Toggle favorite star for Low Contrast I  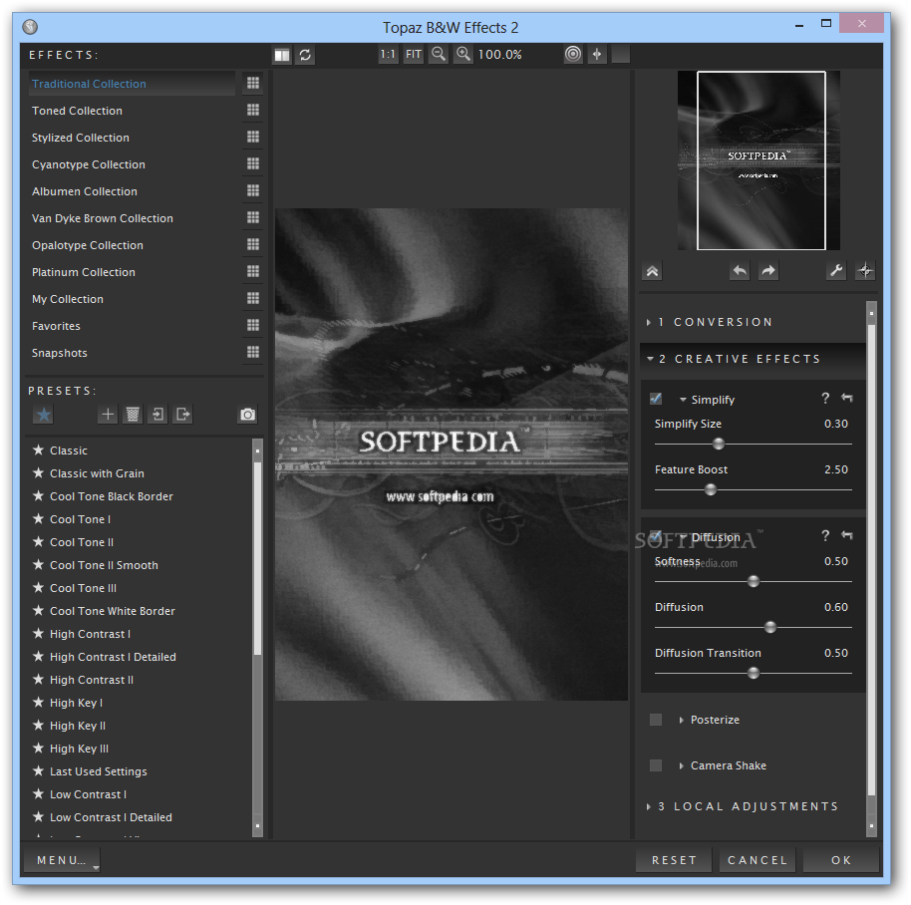coord(38,793)
